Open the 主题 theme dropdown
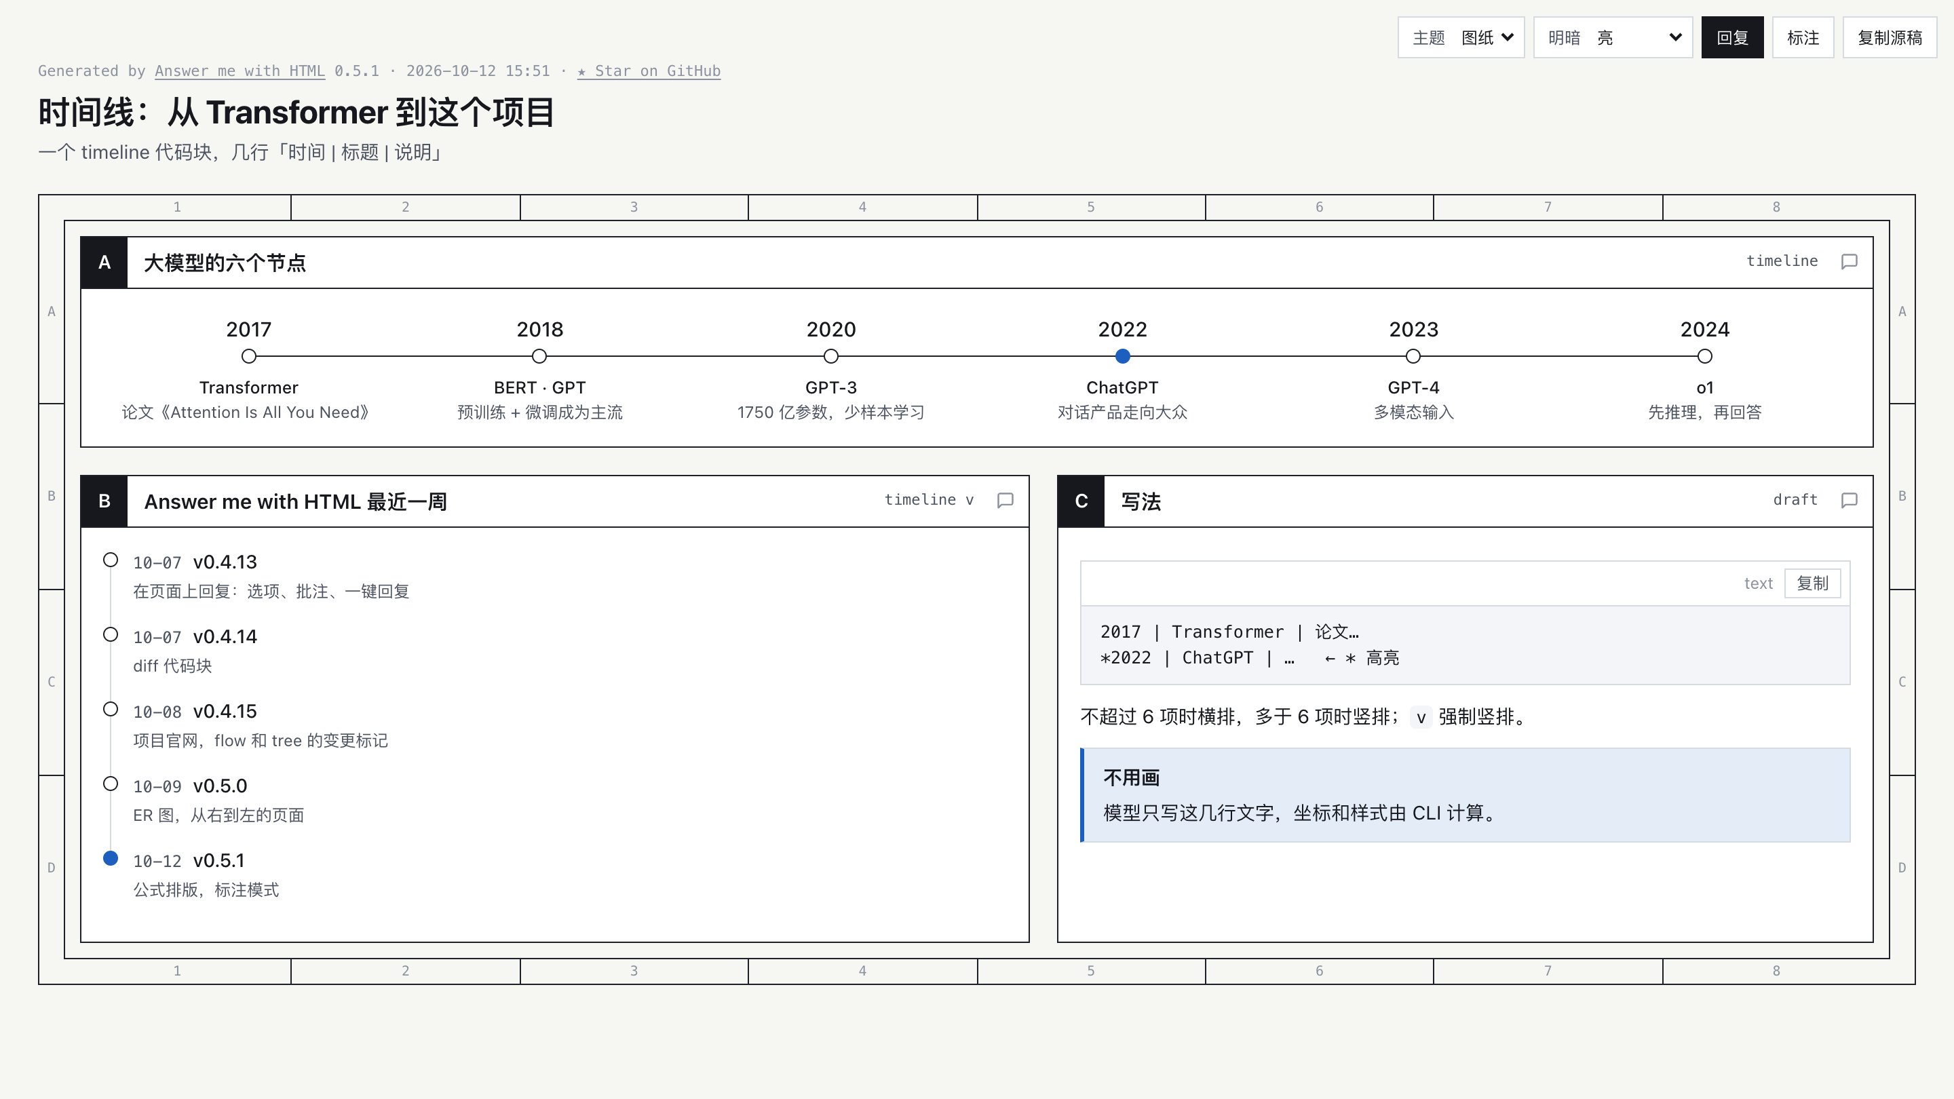The width and height of the screenshot is (1954, 1099). [x=1461, y=37]
